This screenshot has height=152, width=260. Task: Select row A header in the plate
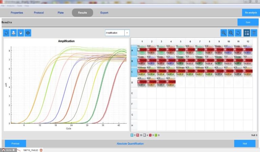pos(134,50)
